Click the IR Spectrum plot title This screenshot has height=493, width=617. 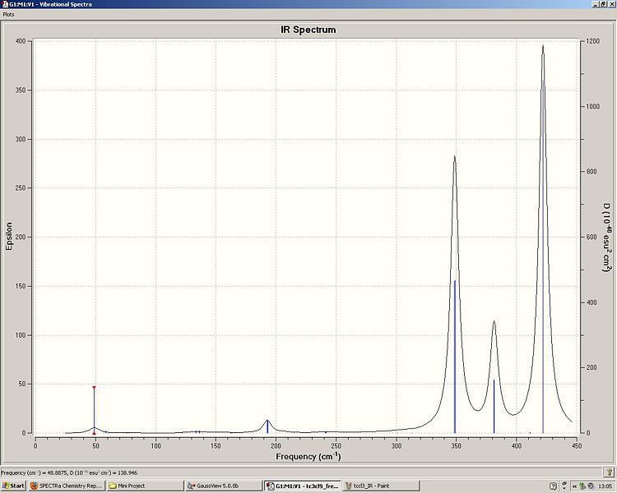click(x=308, y=30)
